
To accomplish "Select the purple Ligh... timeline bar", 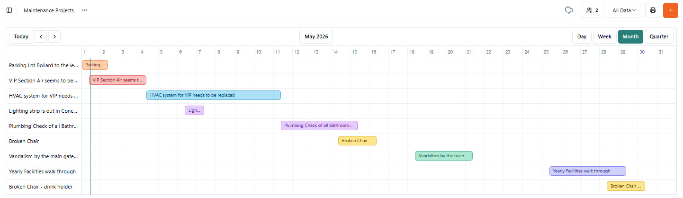I will click(194, 110).
